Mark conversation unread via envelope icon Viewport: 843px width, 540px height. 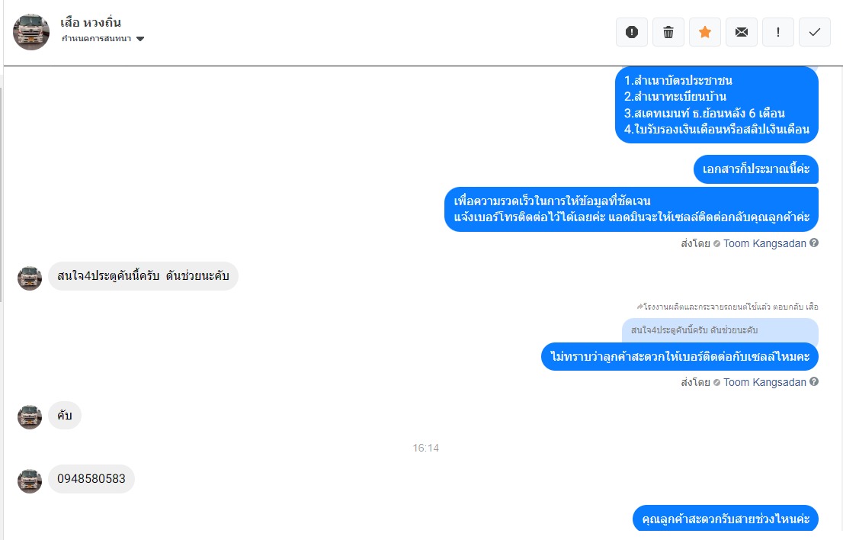[x=742, y=32]
